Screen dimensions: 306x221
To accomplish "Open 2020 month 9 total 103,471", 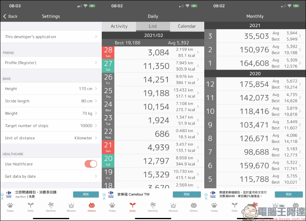I will tap(255, 124).
